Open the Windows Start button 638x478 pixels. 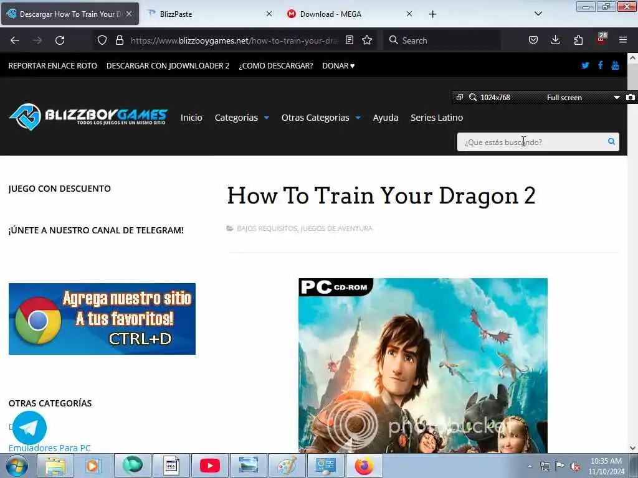point(17,466)
